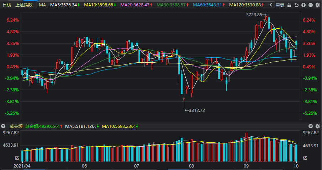
Task: Click the lock icon in the top toolbar
Action: [290, 5]
